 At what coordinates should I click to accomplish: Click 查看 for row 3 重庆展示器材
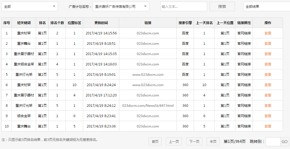coord(268,54)
